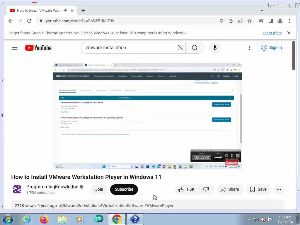The width and height of the screenshot is (300, 225).
Task: Start voice search with the microphone
Action: (215, 48)
